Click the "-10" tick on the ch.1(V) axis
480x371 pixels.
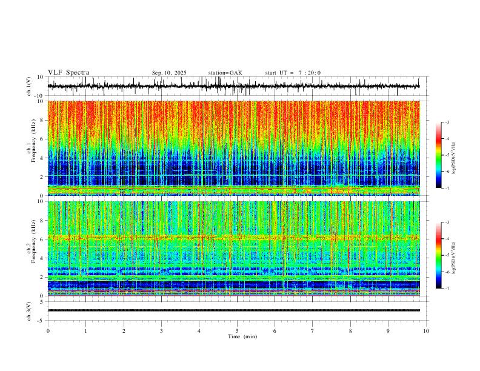(x=39, y=96)
